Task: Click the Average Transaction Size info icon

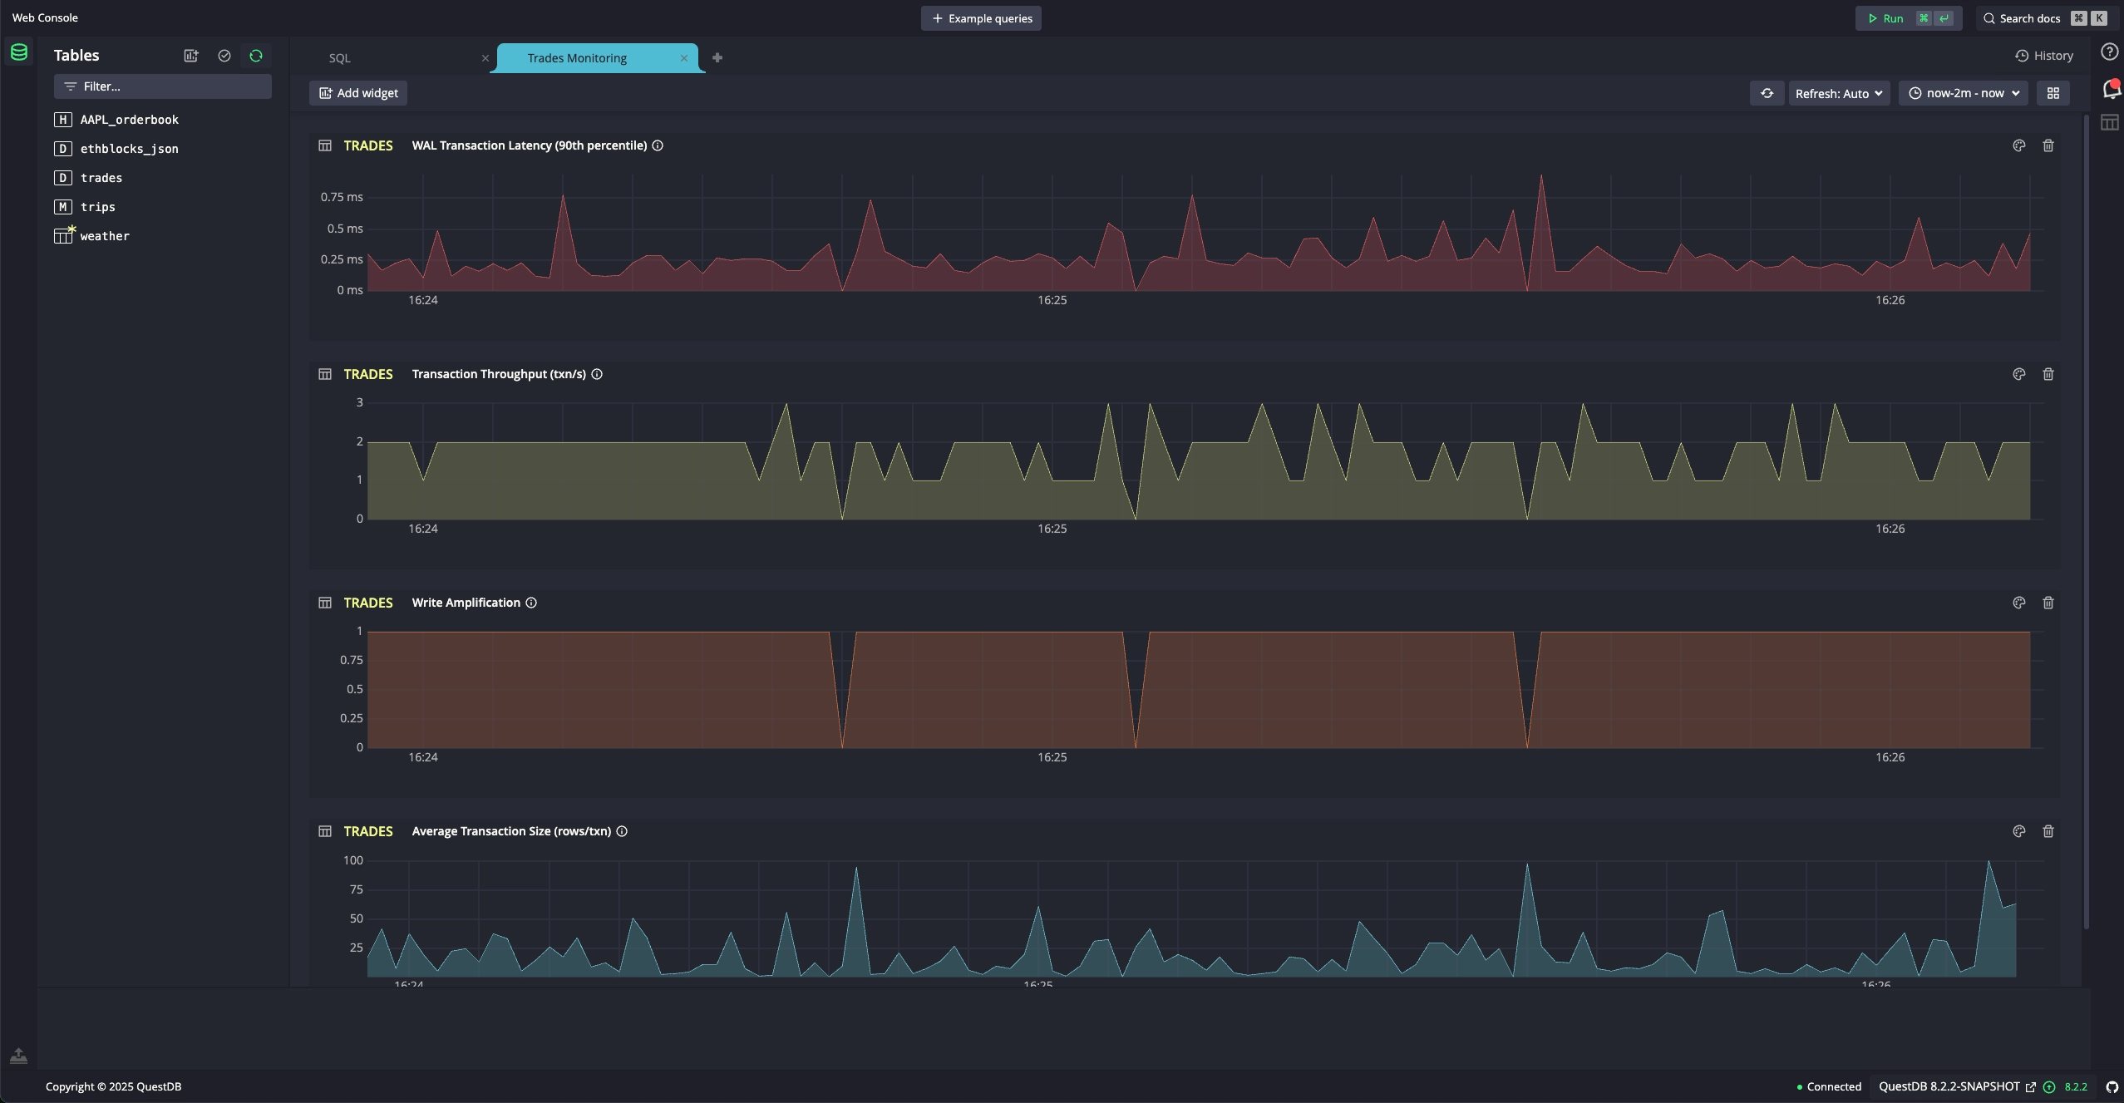Action: pos(623,832)
